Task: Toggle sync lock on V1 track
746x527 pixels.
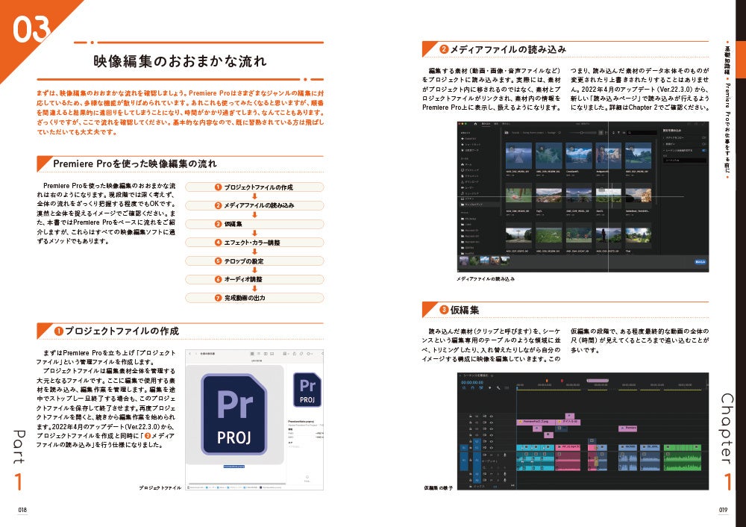Action: coord(485,447)
